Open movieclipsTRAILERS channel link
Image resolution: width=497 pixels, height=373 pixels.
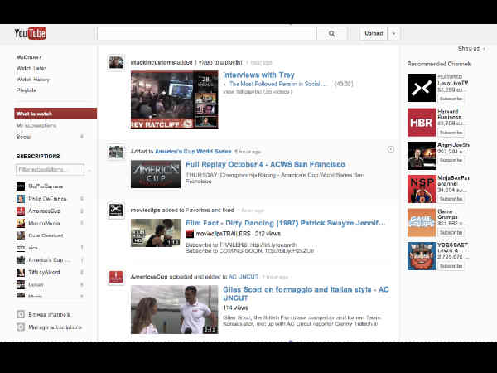(x=223, y=234)
